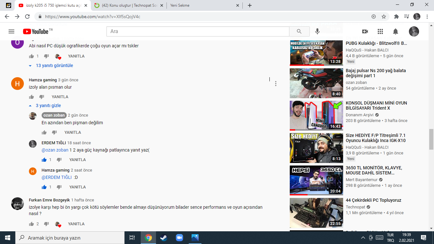This screenshot has height=244, width=434.
Task: Open the Trident X mini PC thumbnail
Action: pos(316,116)
